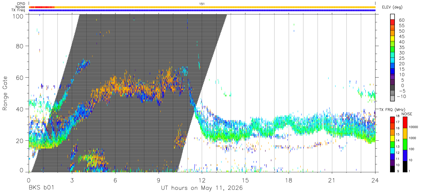The height and width of the screenshot is (195, 422).
Task: Click the "3" tick on the UT hours axis
Action: [72, 180]
